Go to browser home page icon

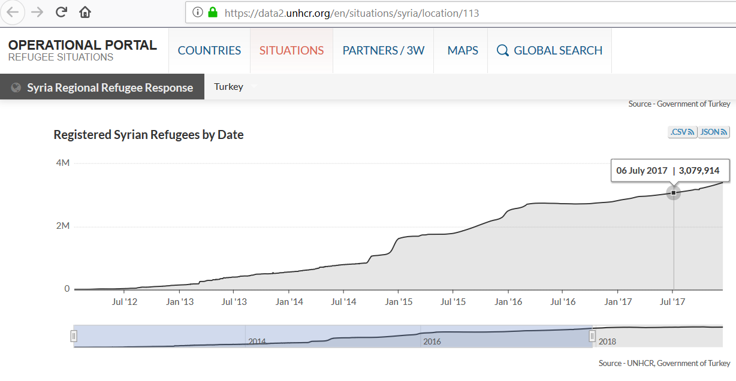(85, 12)
